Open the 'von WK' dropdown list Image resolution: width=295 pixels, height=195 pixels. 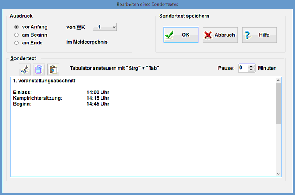[105, 27]
